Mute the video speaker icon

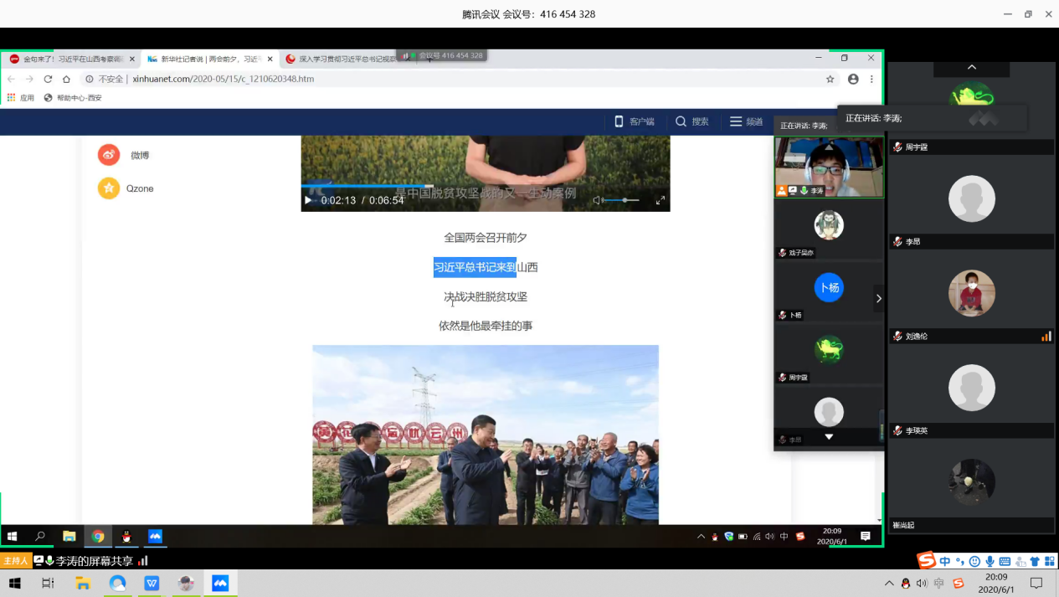click(x=598, y=200)
